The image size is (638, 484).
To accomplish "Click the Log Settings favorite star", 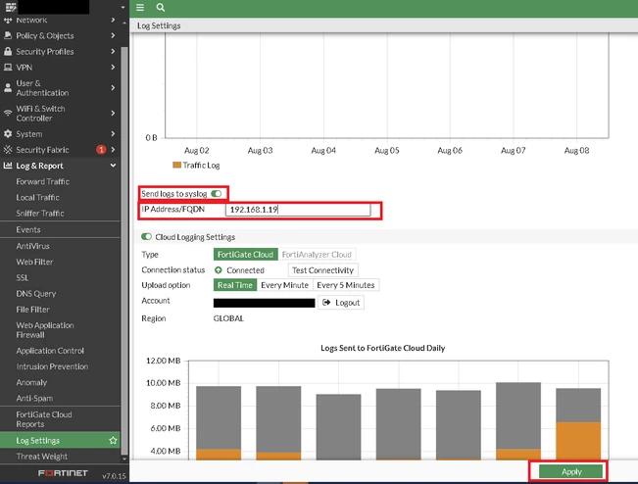I will coord(113,440).
